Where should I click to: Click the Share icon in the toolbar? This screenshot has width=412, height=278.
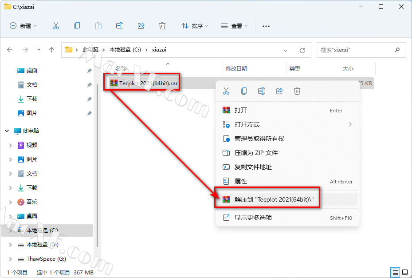tap(141, 26)
